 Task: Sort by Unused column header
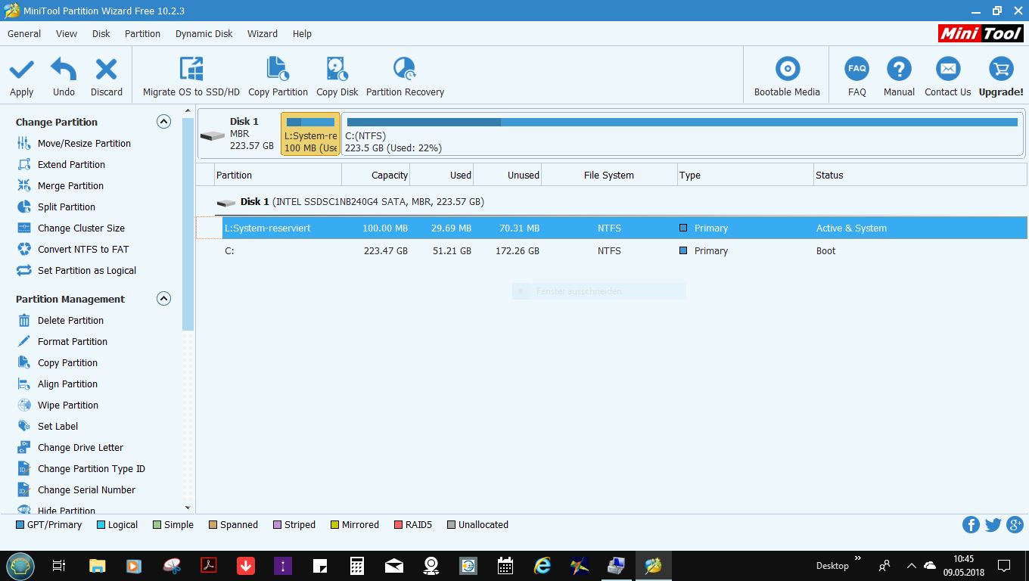(x=507, y=175)
